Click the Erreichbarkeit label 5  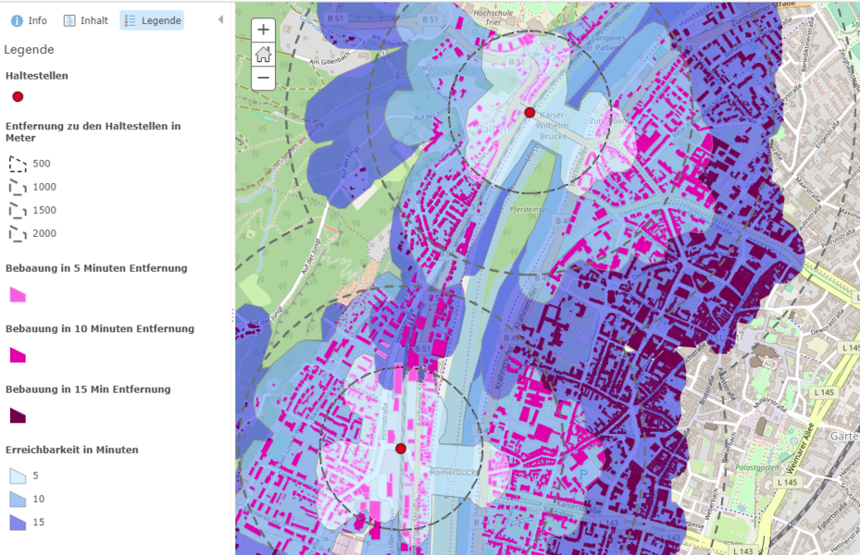click(36, 475)
